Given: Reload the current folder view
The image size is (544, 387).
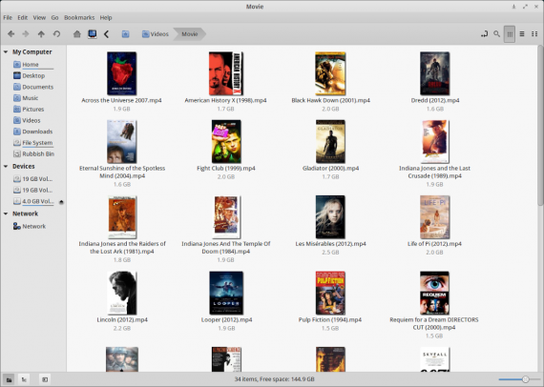Looking at the screenshot, I should point(56,34).
